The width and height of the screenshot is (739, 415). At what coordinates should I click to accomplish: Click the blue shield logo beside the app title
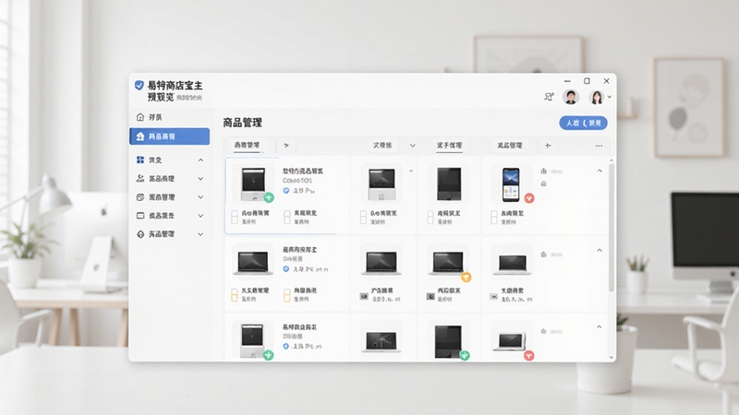[x=139, y=85]
